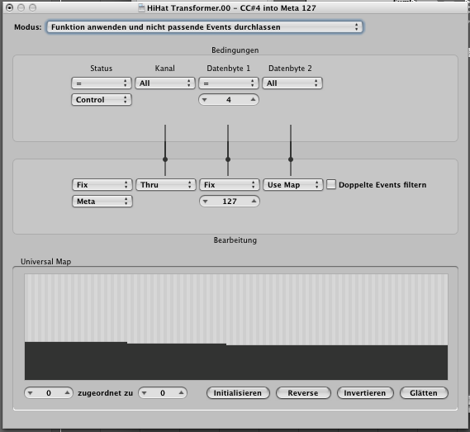Click the Invertieren button
The image size is (470, 432).
coord(365,392)
